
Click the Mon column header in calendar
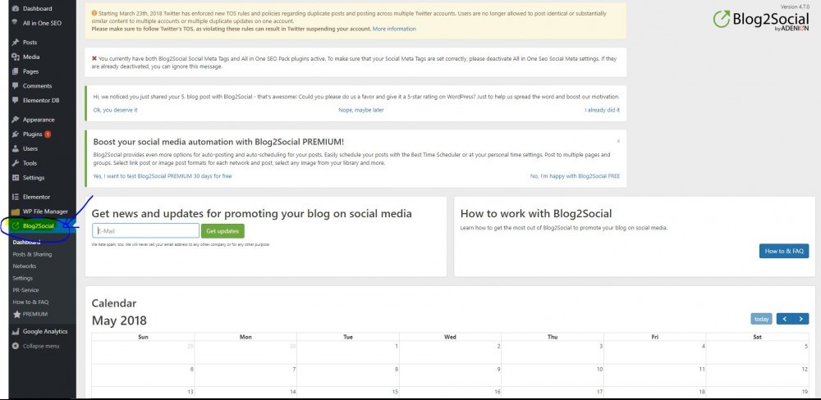tap(245, 337)
